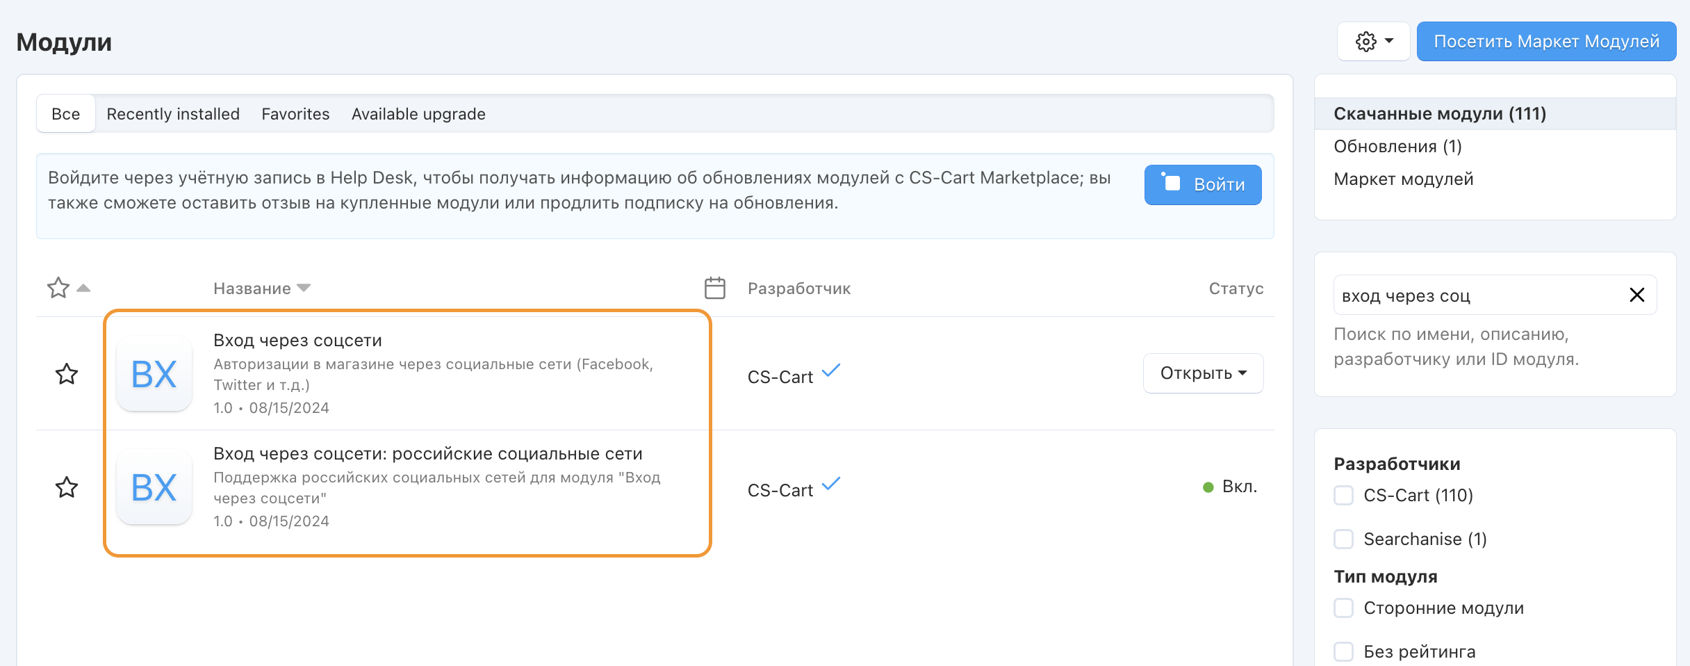1690x666 pixels.
Task: Favorite the first Вход через соцсети module
Action: point(67,374)
